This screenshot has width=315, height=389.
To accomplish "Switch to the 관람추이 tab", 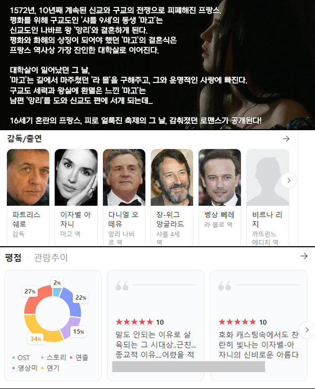I will click(50, 258).
